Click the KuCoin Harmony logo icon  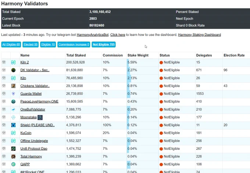click(x=13, y=133)
